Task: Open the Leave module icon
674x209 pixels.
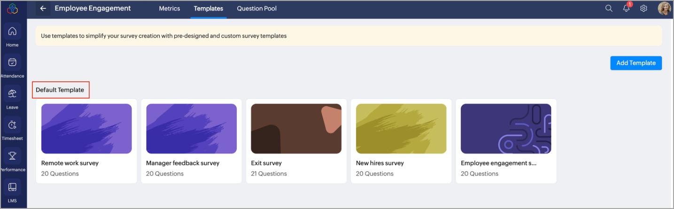Action: pyautogui.click(x=13, y=94)
